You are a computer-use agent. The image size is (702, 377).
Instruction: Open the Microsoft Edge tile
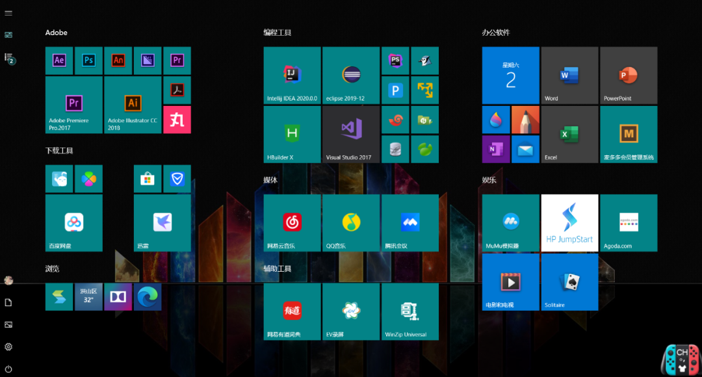pos(148,297)
